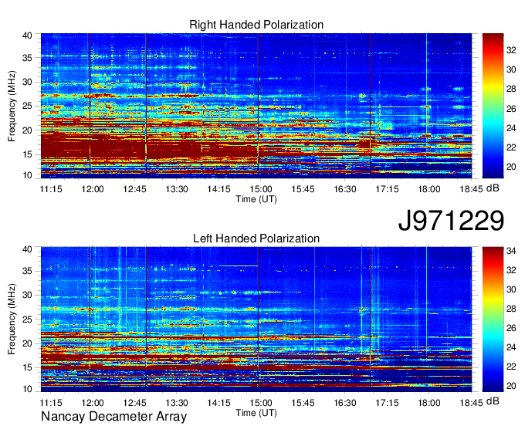The width and height of the screenshot is (525, 426).
Task: Click the Right Handed plot's dB color bar
Action: click(x=493, y=106)
